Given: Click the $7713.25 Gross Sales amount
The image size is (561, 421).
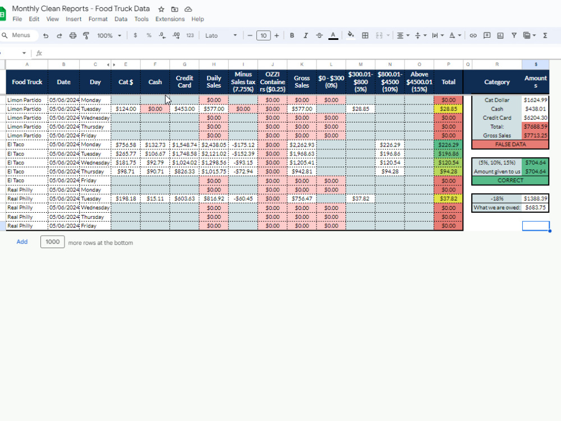Looking at the screenshot, I should click(x=535, y=136).
